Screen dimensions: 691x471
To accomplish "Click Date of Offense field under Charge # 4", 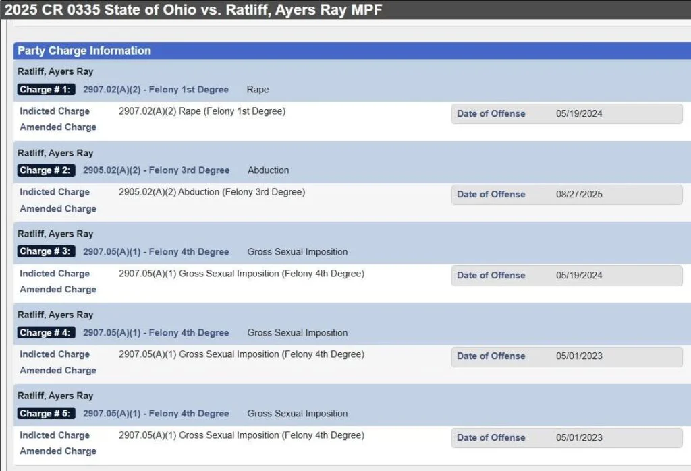I will [x=566, y=356].
